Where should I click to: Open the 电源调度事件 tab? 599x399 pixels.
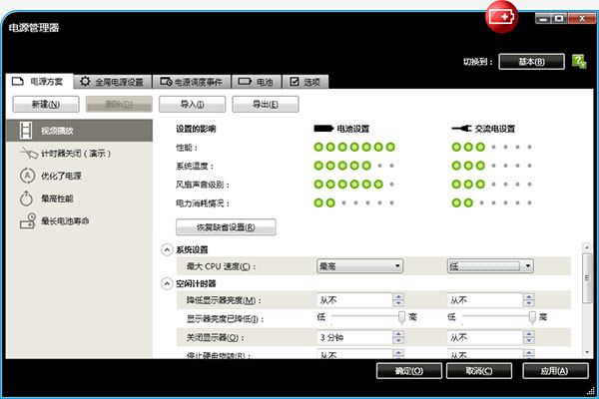click(x=198, y=81)
